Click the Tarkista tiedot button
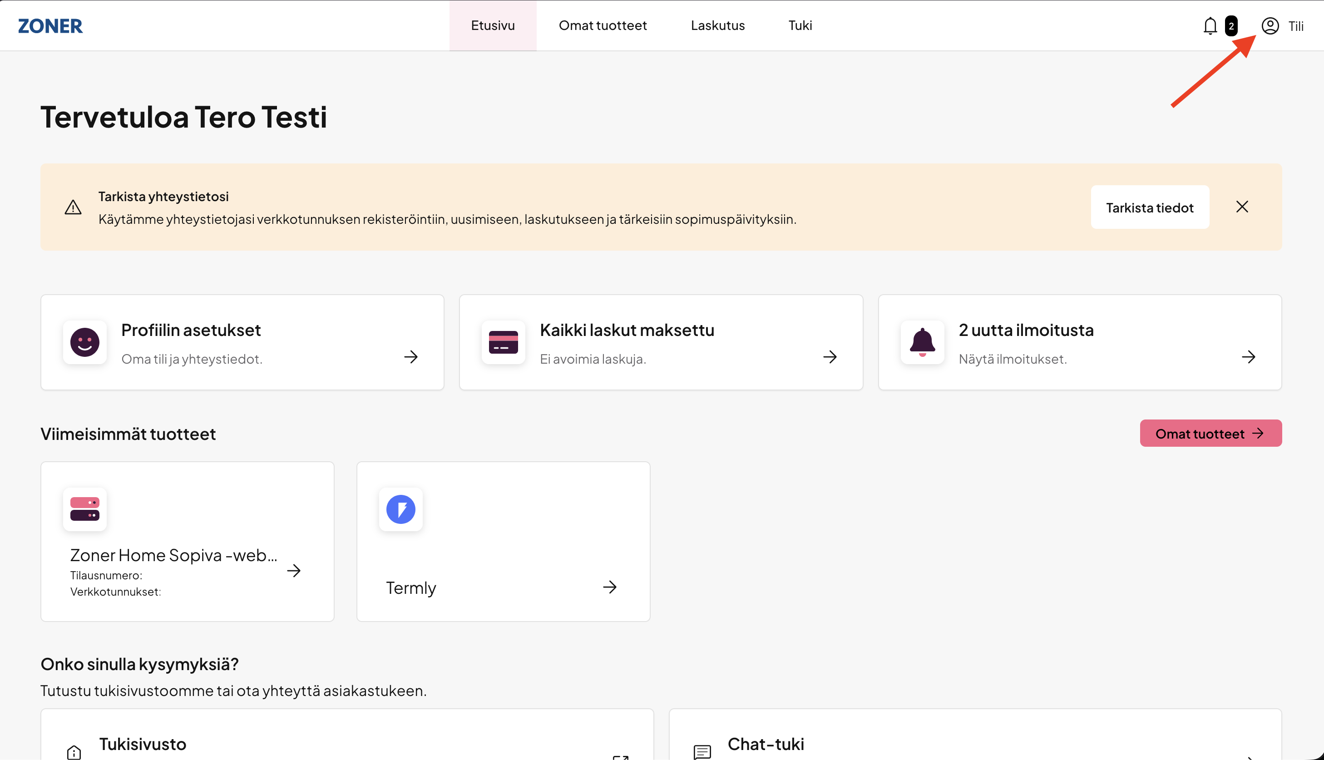Screen dimensions: 1324x760 click(1150, 207)
